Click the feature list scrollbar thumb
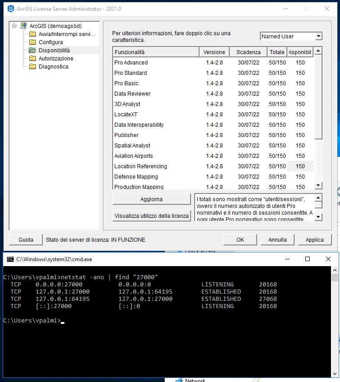 tap(318, 97)
